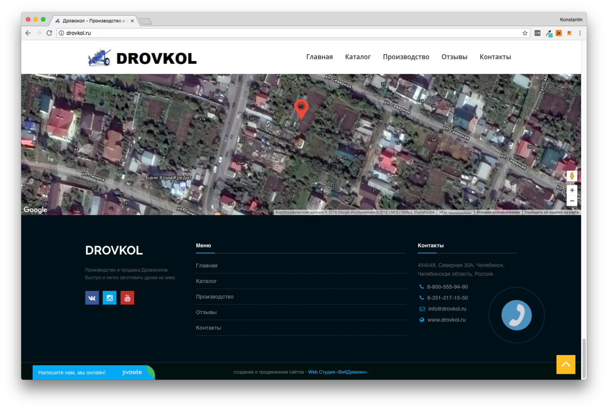Open Street View pegman on map
This screenshot has width=608, height=410.
click(572, 176)
